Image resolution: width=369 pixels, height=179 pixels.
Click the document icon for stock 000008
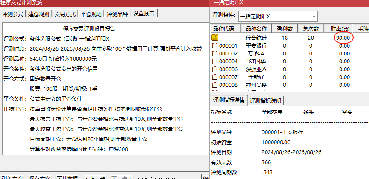[215, 85]
